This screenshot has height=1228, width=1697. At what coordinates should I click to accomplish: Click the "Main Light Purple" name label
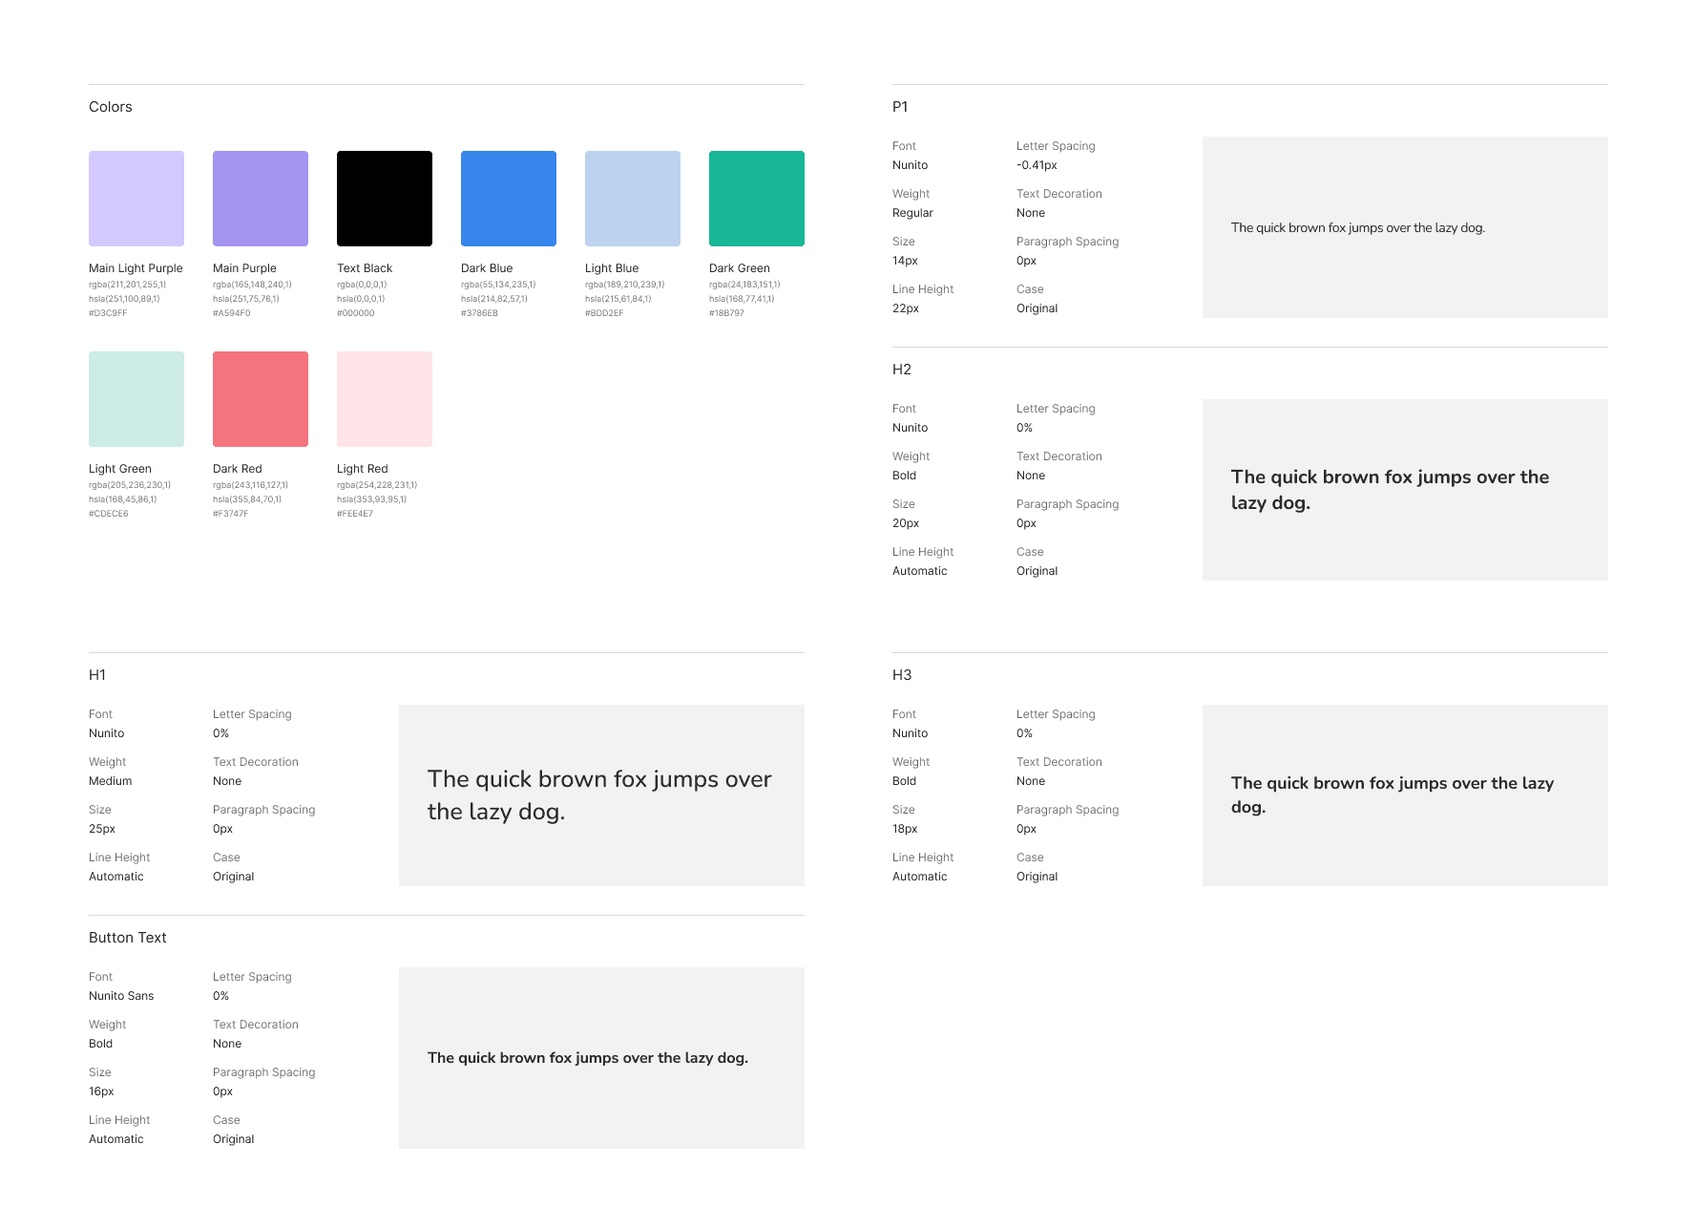click(x=136, y=268)
